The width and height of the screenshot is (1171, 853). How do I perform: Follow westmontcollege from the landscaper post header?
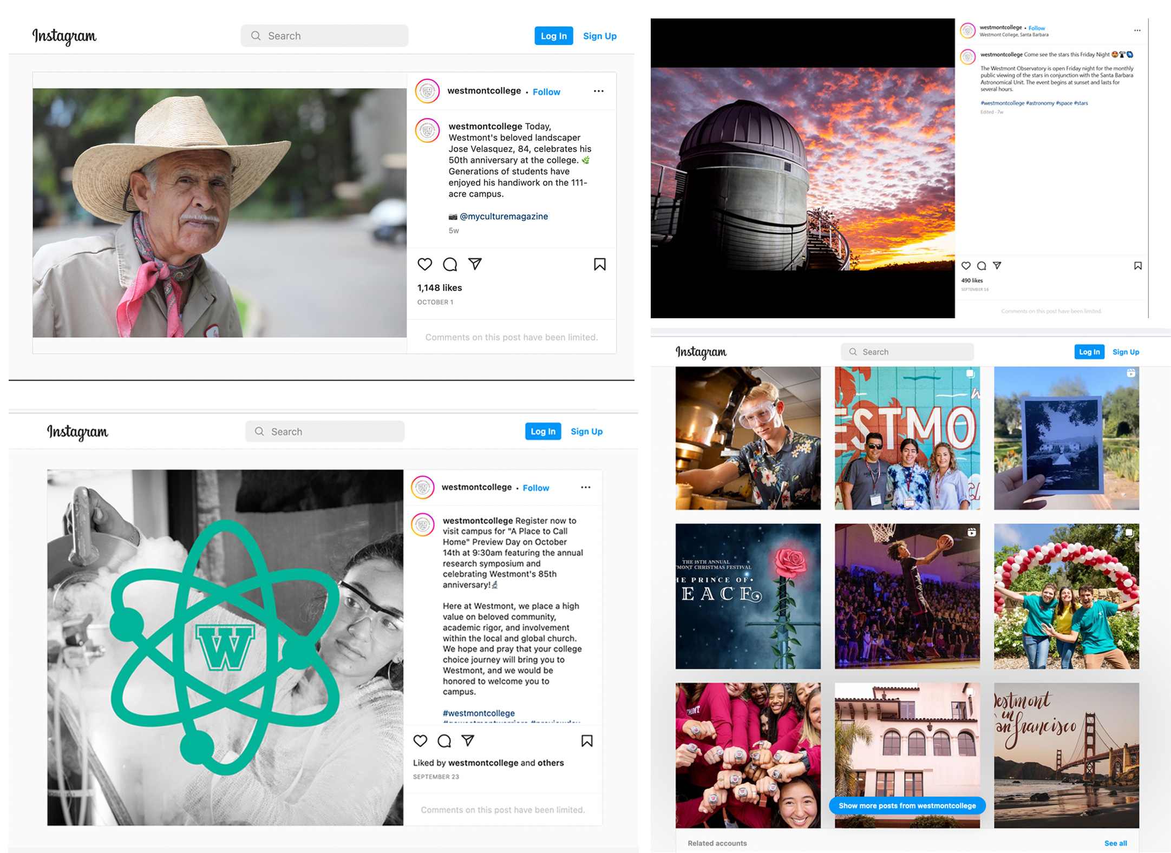[546, 91]
